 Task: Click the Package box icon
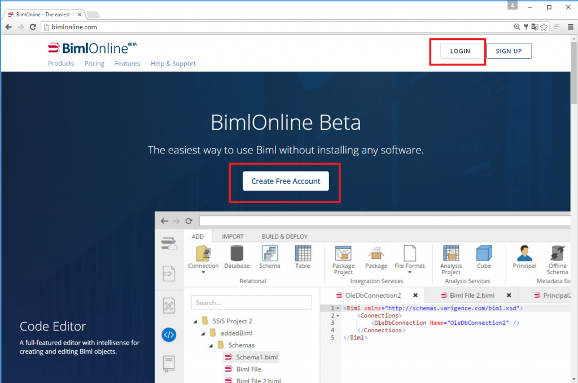376,254
